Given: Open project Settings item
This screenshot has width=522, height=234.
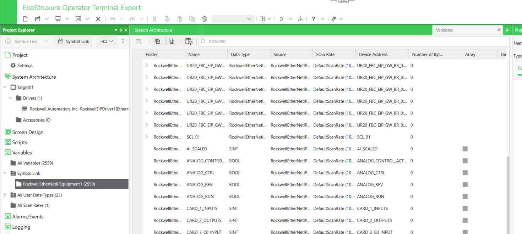Looking at the screenshot, I should pyautogui.click(x=25, y=66).
